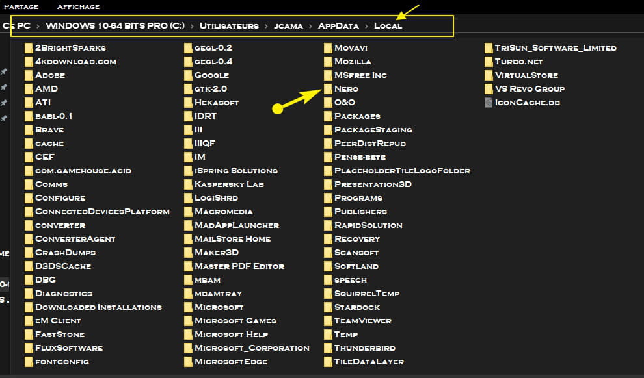Image resolution: width=644 pixels, height=378 pixels.
Task: Select the FluxSoftware folder name
Action: click(x=69, y=348)
